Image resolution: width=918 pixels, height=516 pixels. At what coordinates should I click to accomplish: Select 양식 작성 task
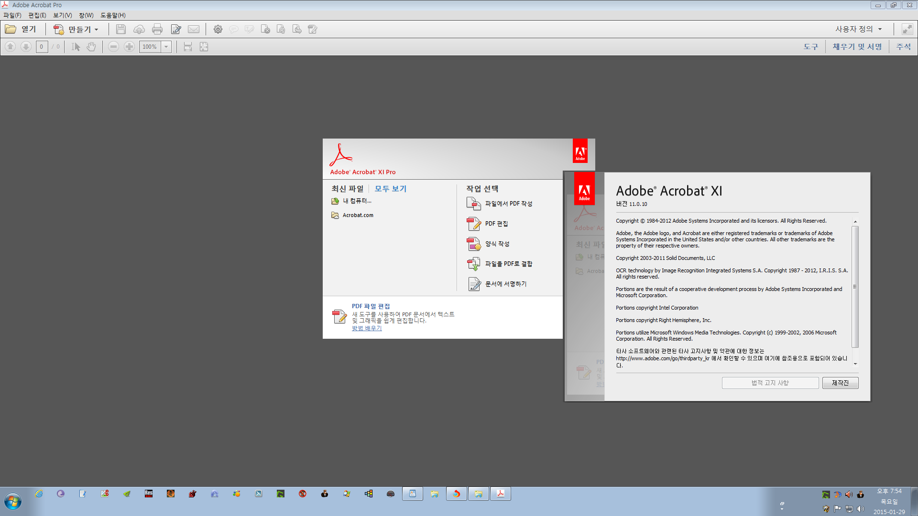click(488, 244)
